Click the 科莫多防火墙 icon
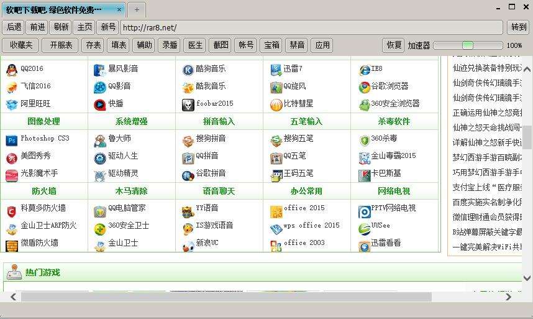The height and width of the screenshot is (319, 533). (x=12, y=211)
